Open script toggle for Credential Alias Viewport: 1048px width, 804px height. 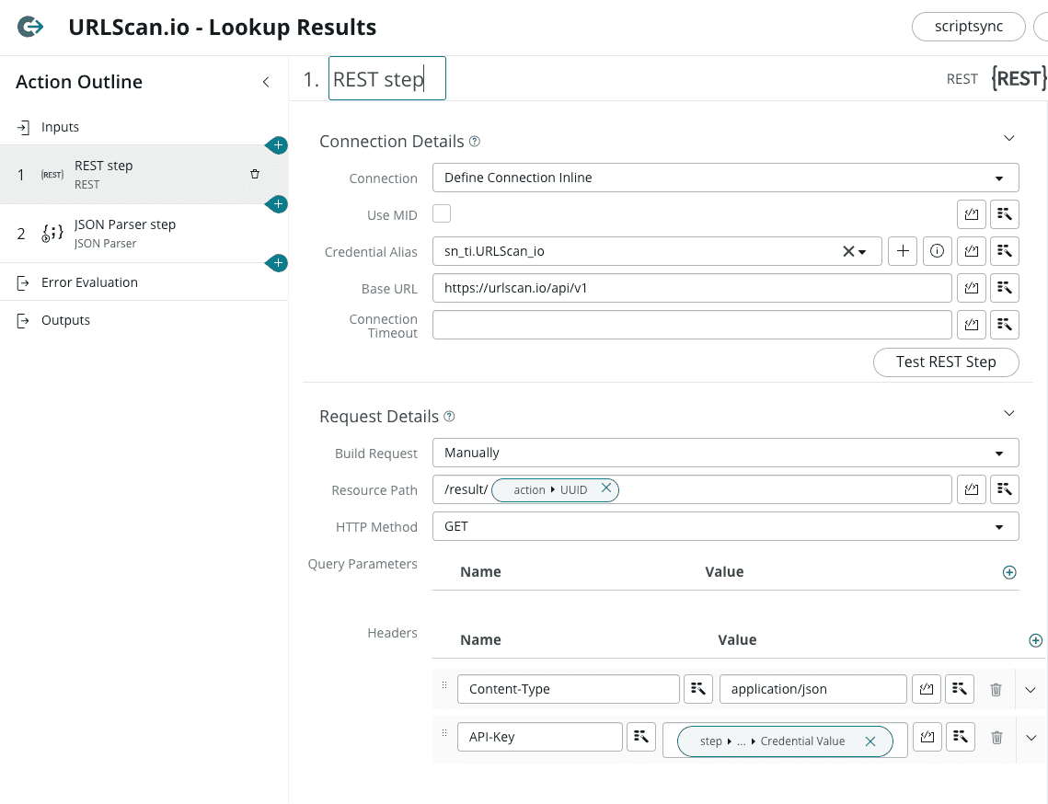[971, 251]
